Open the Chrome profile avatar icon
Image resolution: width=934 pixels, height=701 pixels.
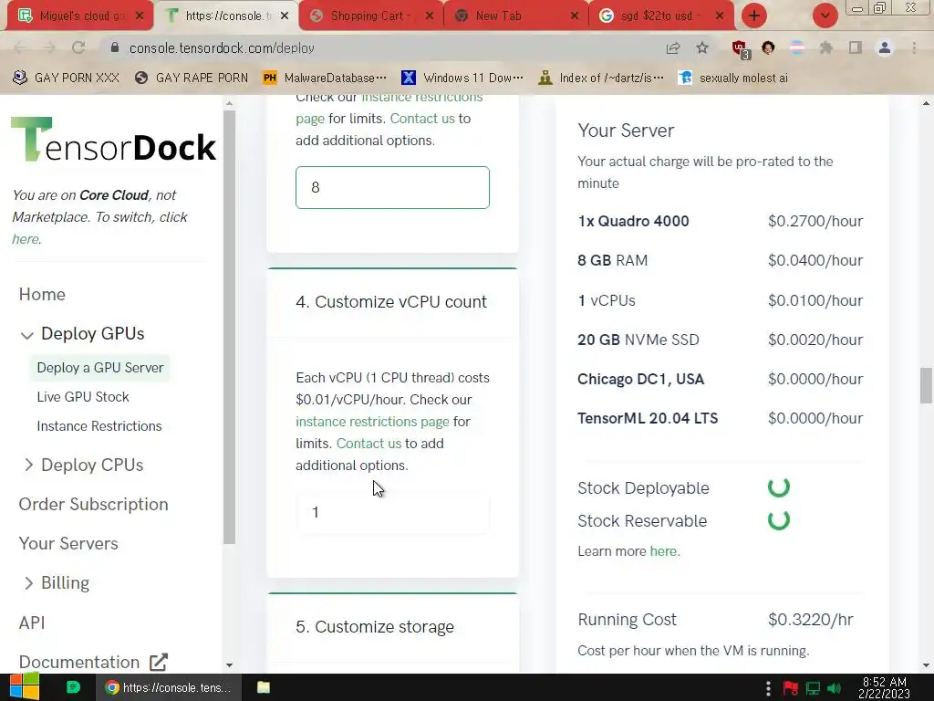point(885,47)
